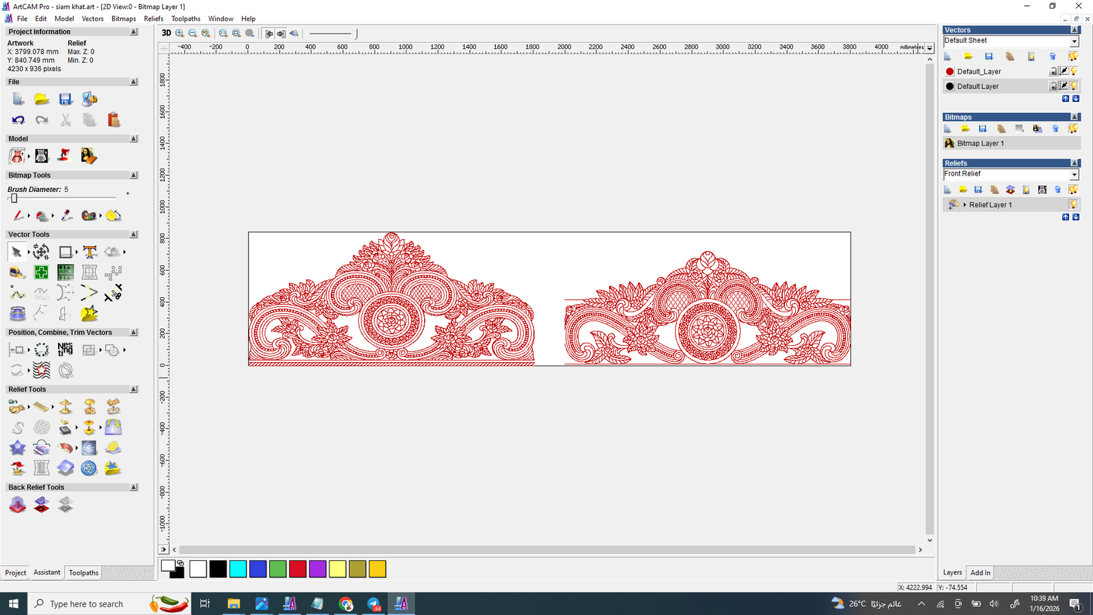The image size is (1093, 615).
Task: Select the Transform Vectors tool
Action: [41, 251]
